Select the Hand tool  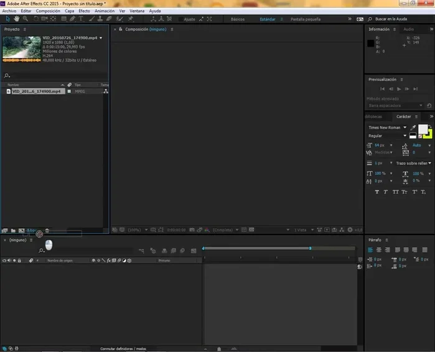17,19
